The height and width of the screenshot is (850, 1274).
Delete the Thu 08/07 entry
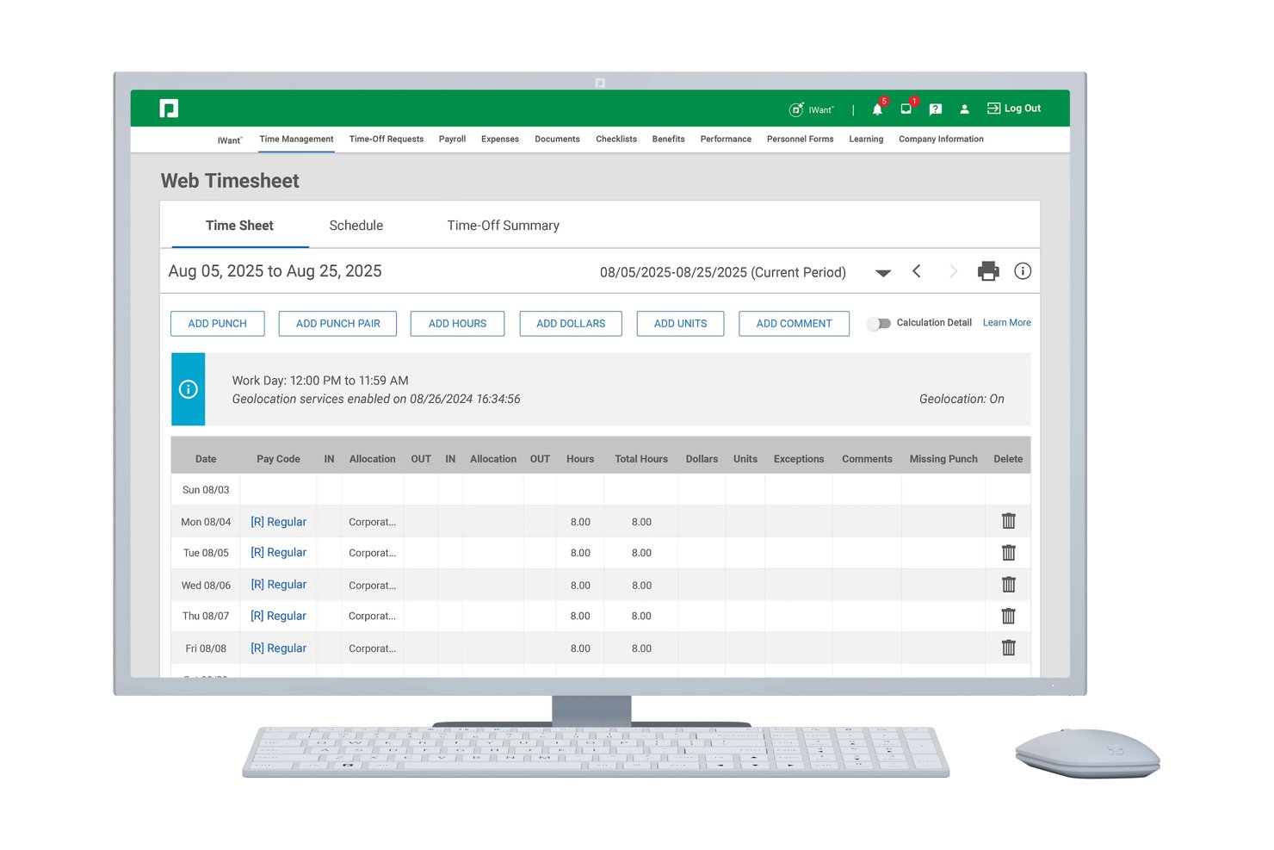1009,616
